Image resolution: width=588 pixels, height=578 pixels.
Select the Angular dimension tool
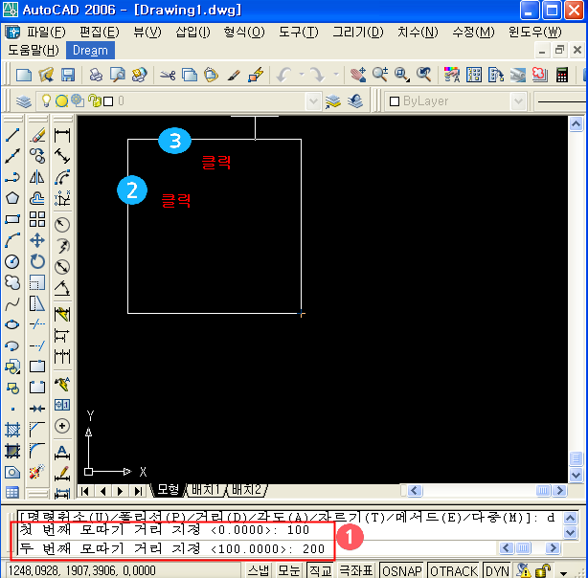(x=62, y=288)
